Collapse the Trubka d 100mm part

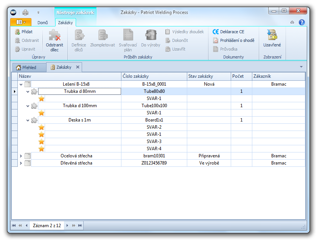(x=28, y=106)
